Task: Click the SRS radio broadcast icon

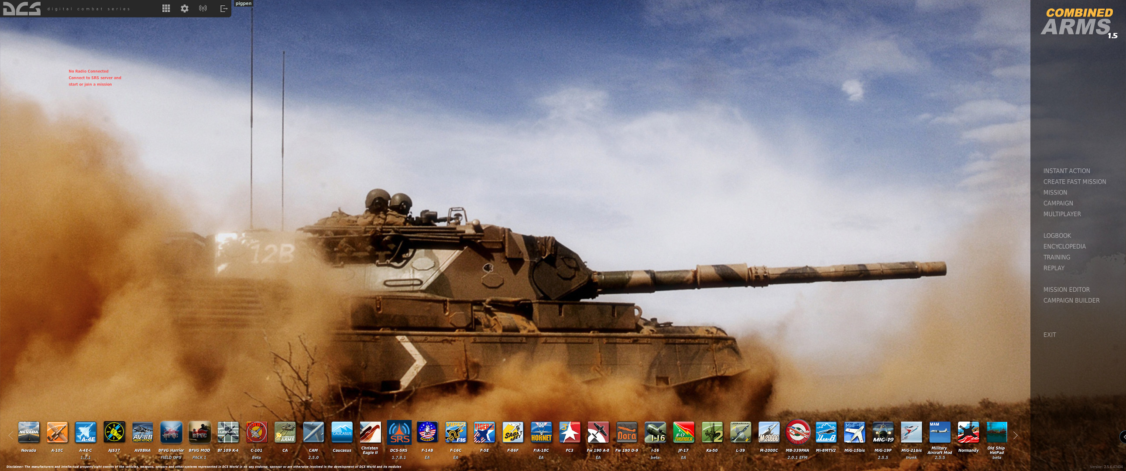Action: pos(203,8)
